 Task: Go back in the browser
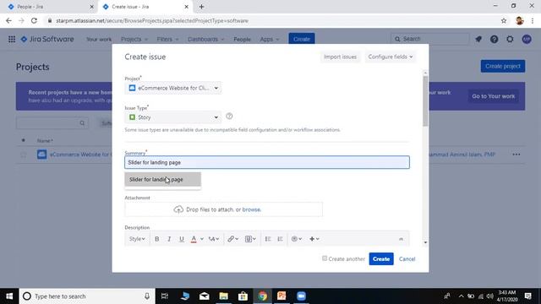8,20
